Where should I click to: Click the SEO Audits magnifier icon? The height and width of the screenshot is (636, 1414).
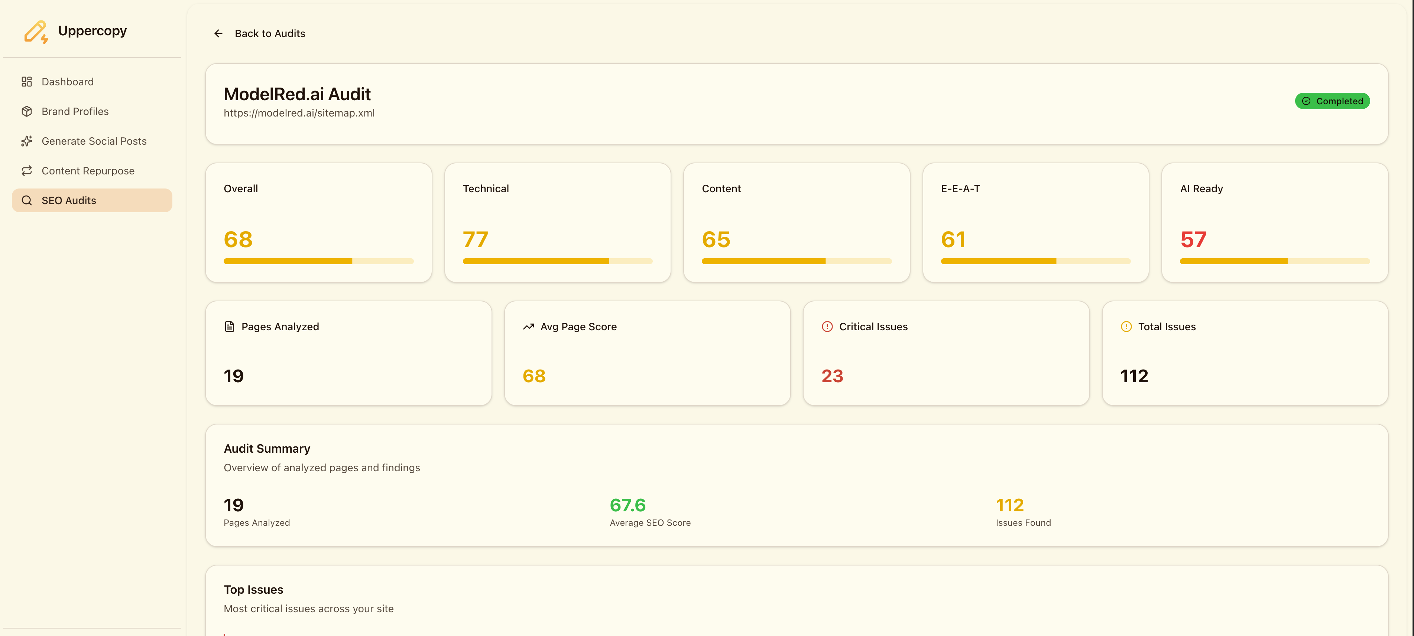[x=26, y=200]
